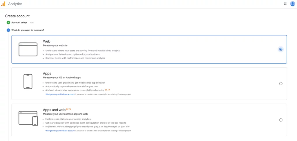
Task: Open Firebase account link under Apps and web
Action: point(60,131)
